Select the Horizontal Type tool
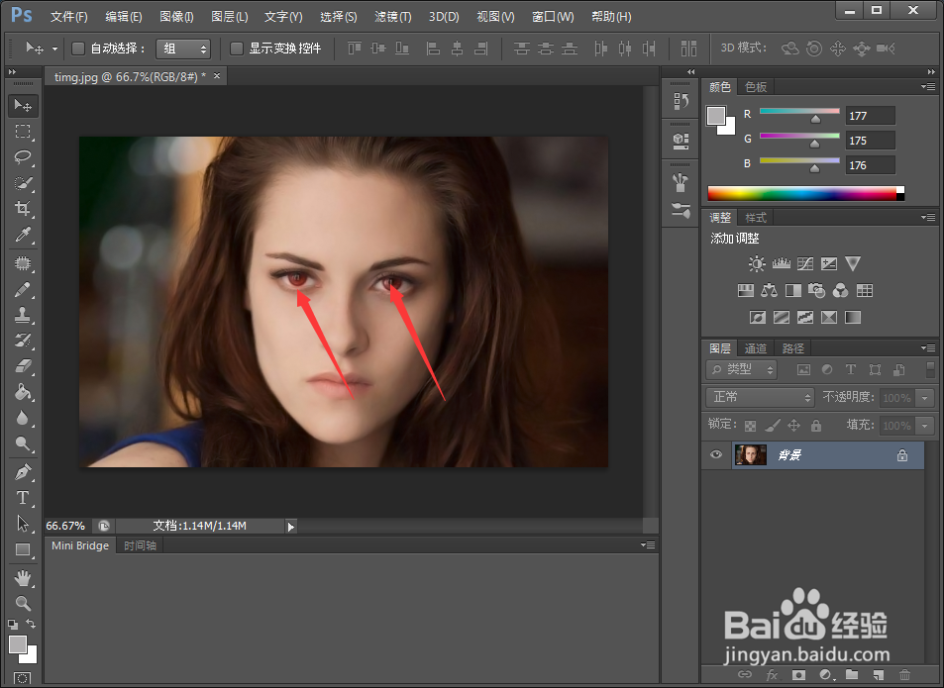This screenshot has width=944, height=688. 23,498
